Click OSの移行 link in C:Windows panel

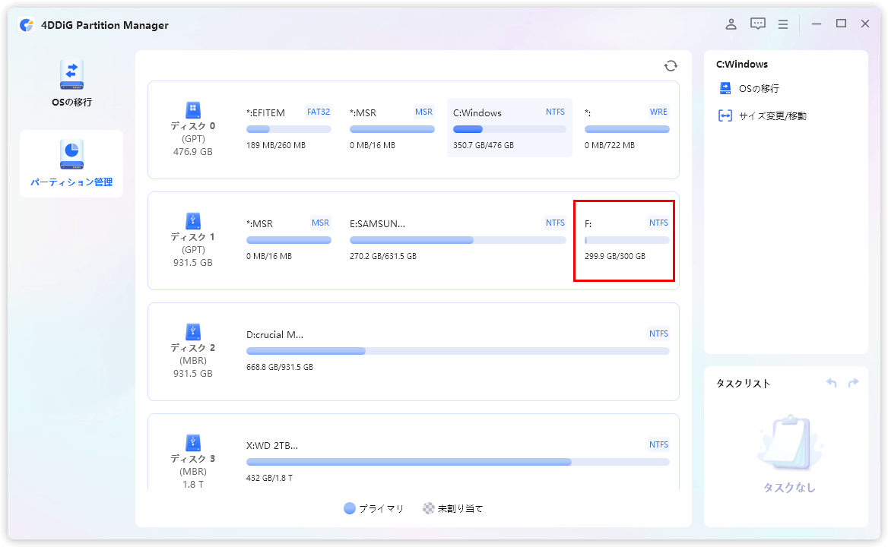tap(759, 88)
